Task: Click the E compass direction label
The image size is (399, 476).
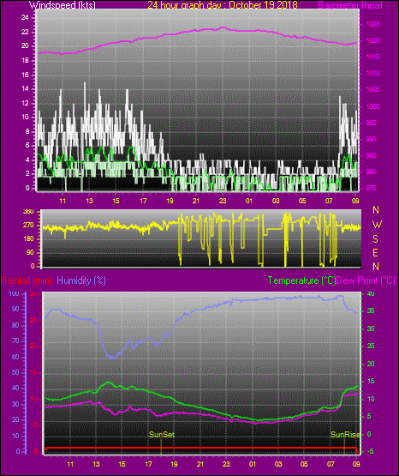Action: tap(375, 252)
